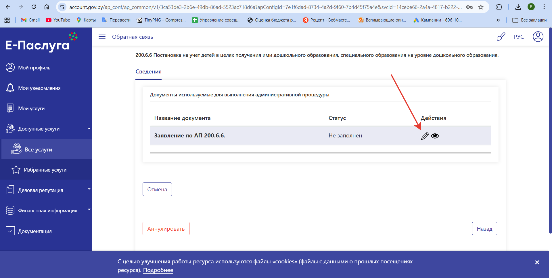Click Действия column header
This screenshot has height=278, width=552.
[434, 118]
